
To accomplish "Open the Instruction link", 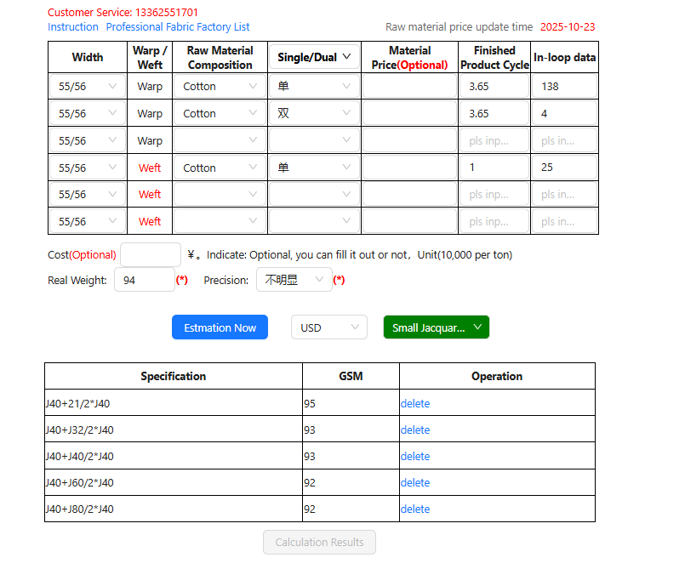I will point(73,27).
